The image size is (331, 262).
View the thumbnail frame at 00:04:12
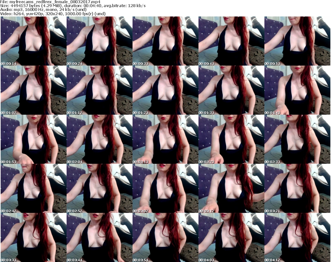tap(297, 237)
